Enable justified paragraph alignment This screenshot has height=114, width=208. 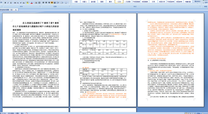(52, 3)
